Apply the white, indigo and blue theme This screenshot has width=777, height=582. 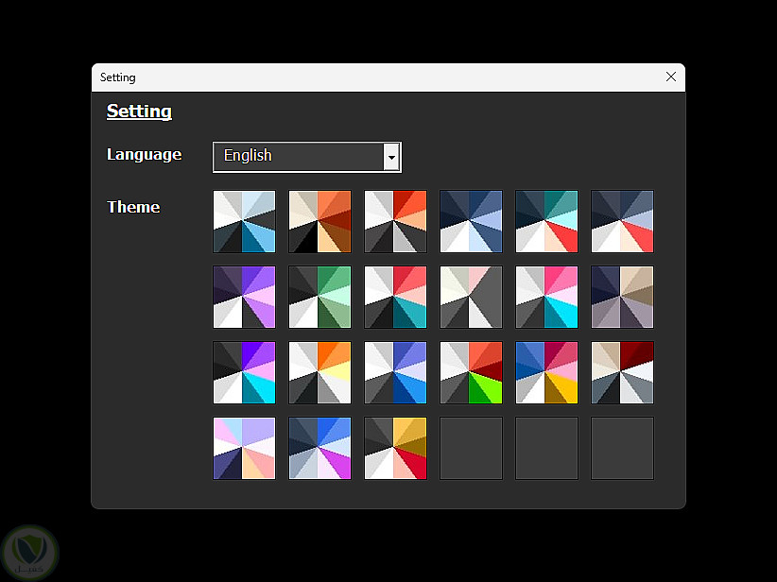pos(395,372)
